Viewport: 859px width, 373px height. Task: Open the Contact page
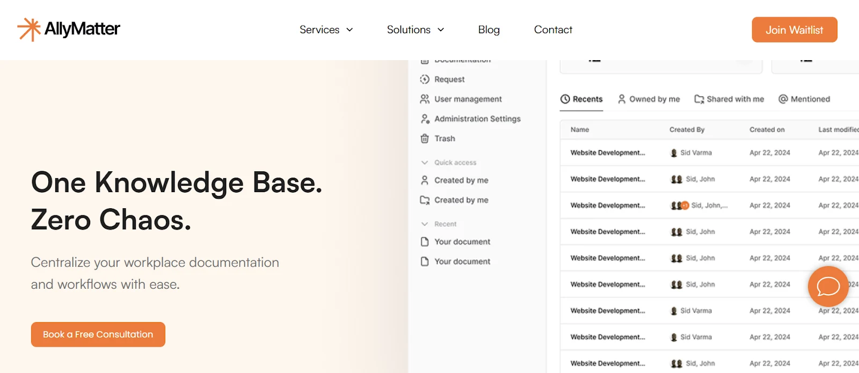(553, 30)
